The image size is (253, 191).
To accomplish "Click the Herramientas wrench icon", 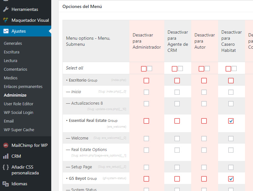I will click(6, 9).
